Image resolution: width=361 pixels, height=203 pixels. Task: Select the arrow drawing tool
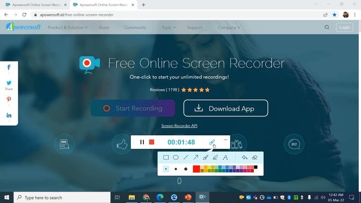click(196, 157)
